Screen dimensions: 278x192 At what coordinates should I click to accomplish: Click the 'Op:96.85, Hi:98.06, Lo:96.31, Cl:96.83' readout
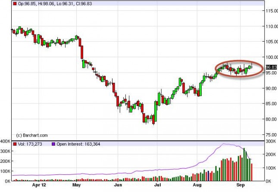pyautogui.click(x=55, y=3)
